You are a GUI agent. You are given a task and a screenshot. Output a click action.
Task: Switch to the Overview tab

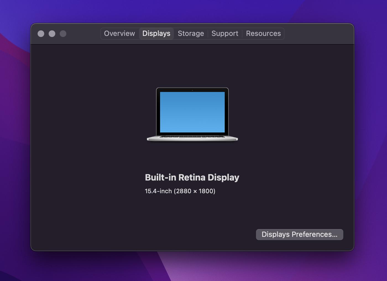(119, 33)
